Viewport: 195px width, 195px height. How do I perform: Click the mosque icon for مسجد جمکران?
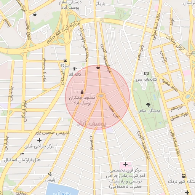(82, 92)
